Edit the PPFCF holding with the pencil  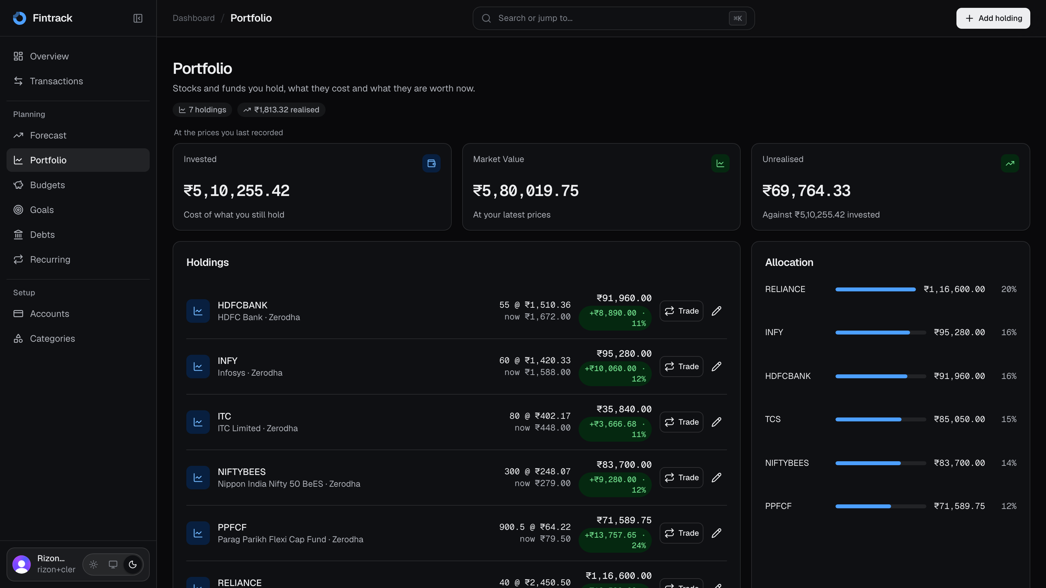pyautogui.click(x=717, y=534)
